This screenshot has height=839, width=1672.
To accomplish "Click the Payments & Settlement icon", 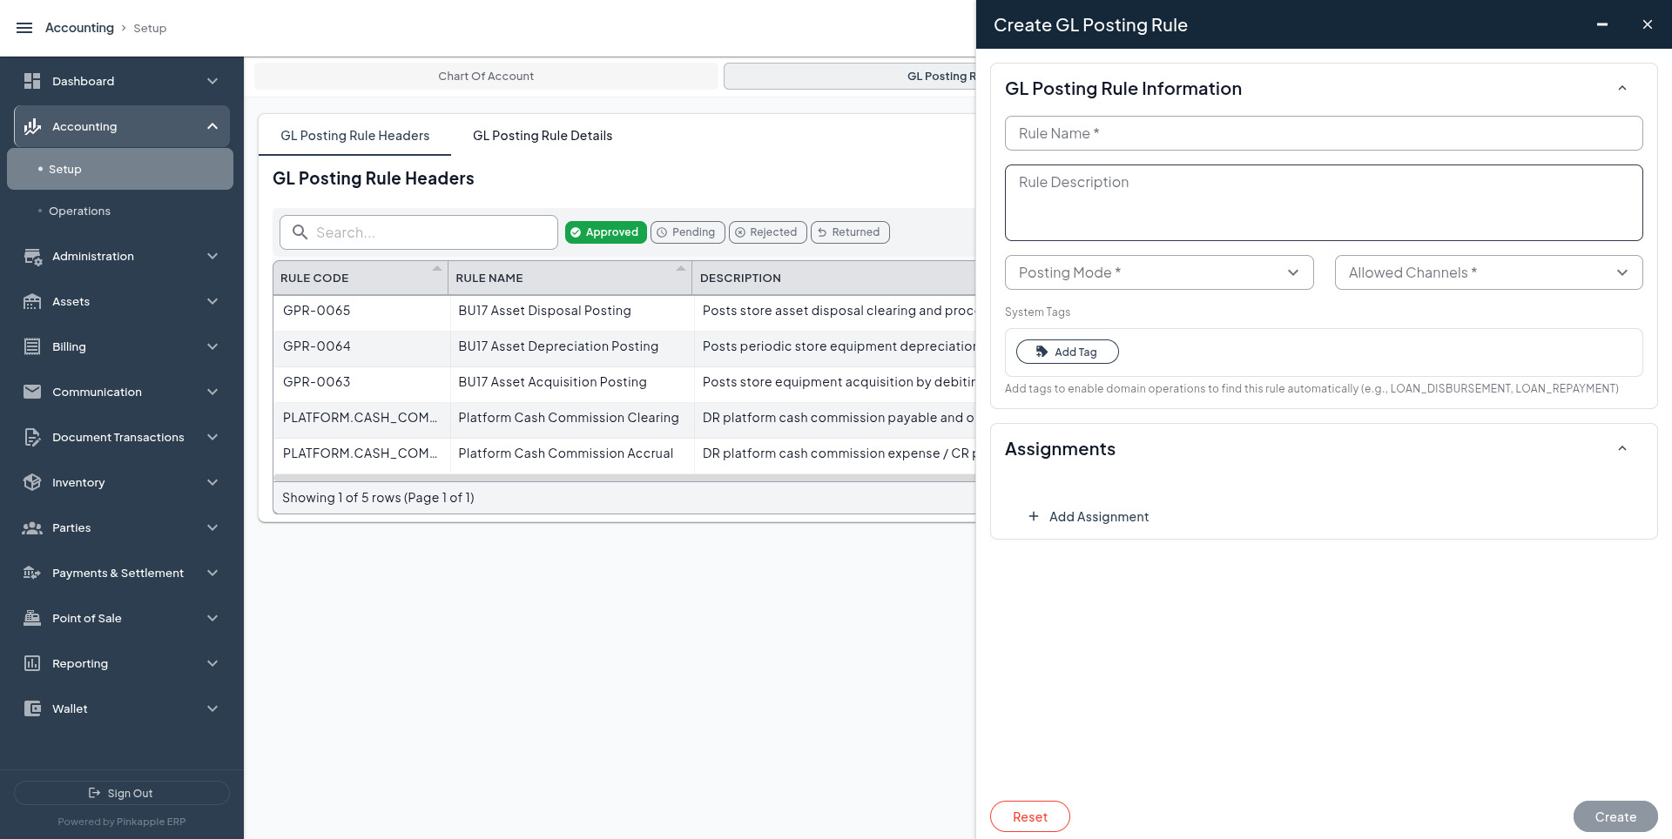I will [32, 573].
